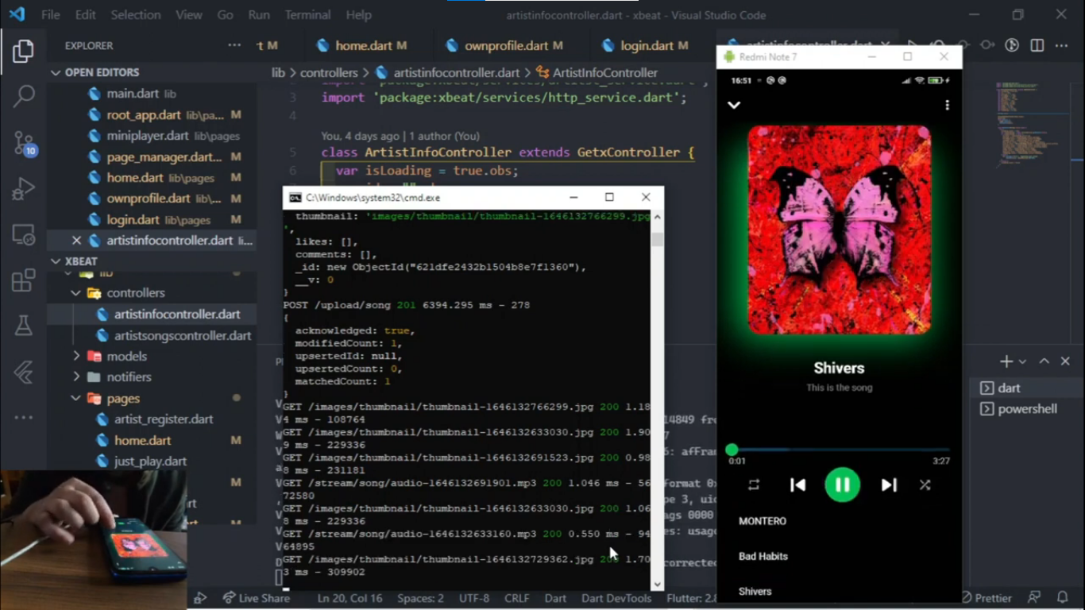Click the timeline source control editor icon
Screen dimensions: 1085x610
pyautogui.click(x=1012, y=45)
